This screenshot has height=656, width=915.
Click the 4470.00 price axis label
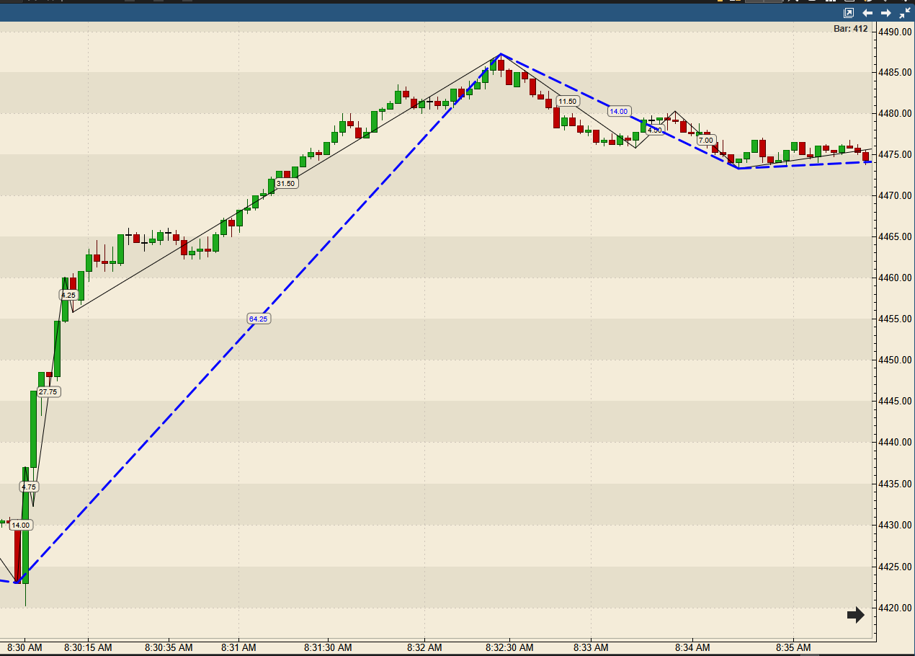point(896,195)
